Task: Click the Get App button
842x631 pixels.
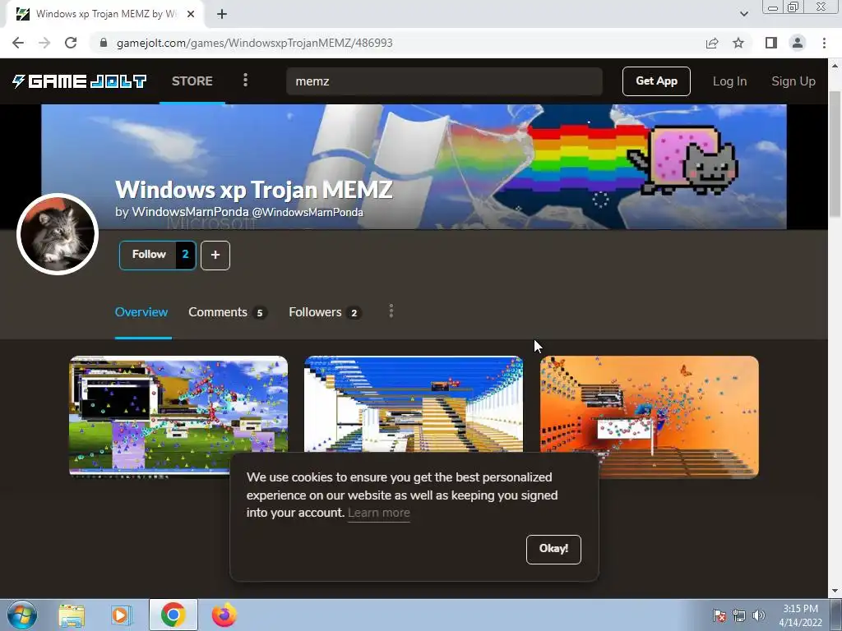Action: [656, 81]
